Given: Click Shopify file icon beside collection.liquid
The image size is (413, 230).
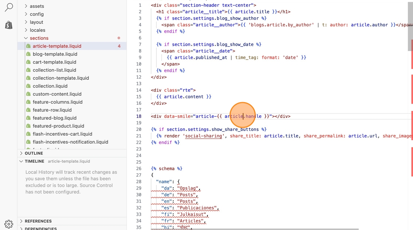Looking at the screenshot, I should [28, 86].
